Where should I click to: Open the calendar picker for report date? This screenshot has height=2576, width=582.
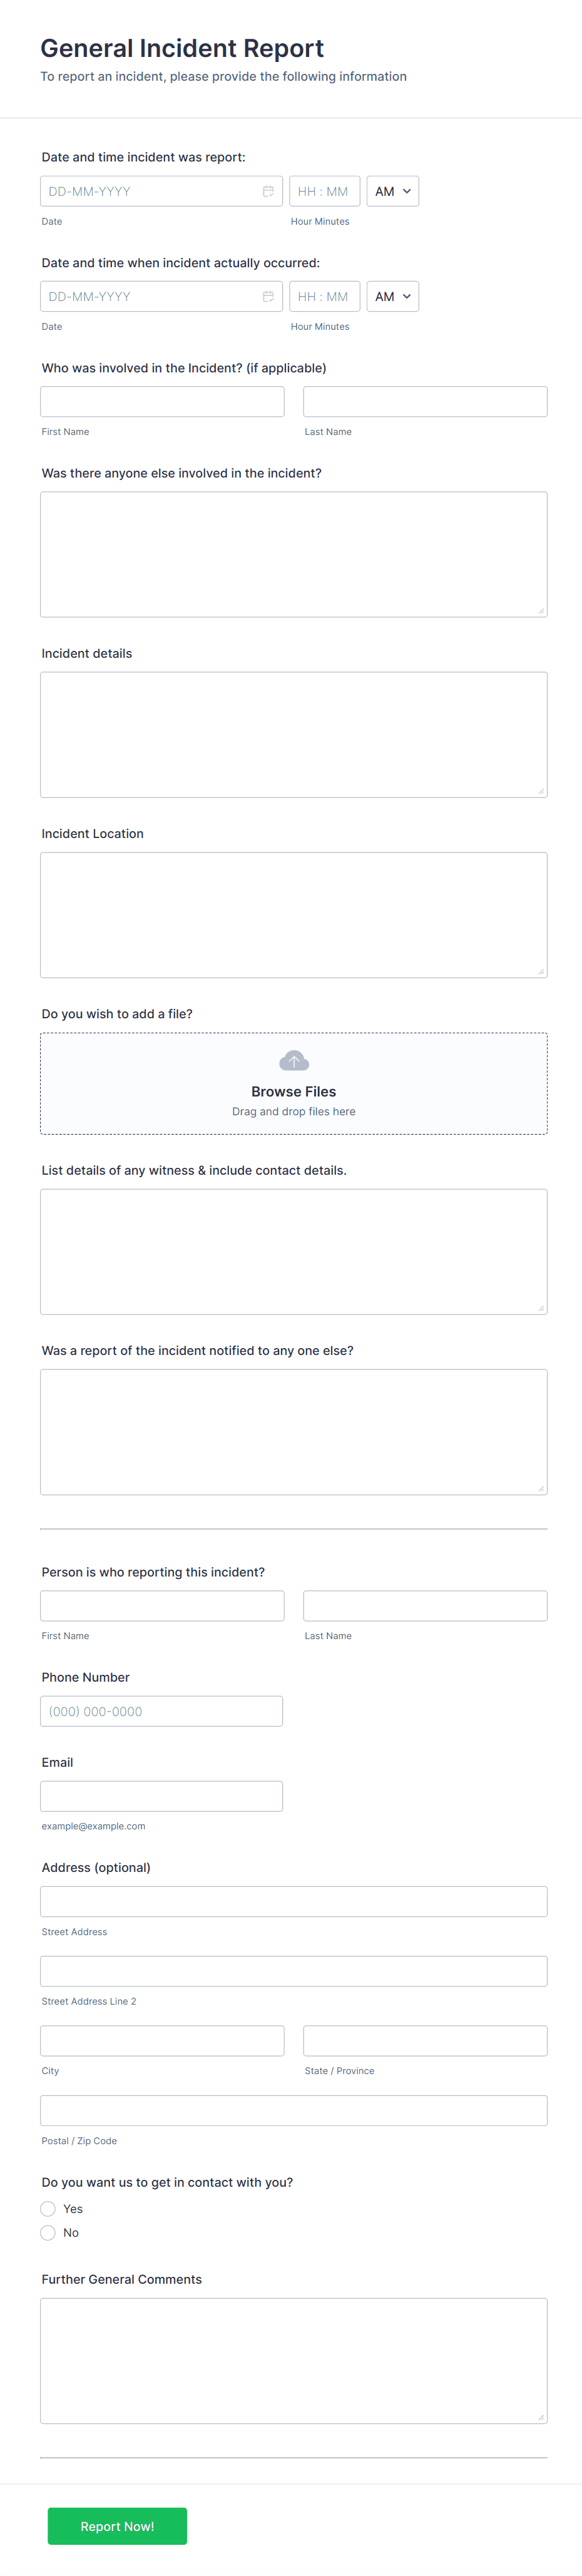click(268, 190)
